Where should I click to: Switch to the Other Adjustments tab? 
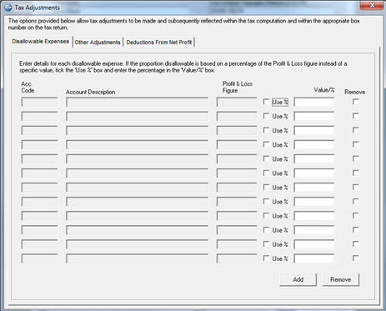tap(98, 43)
